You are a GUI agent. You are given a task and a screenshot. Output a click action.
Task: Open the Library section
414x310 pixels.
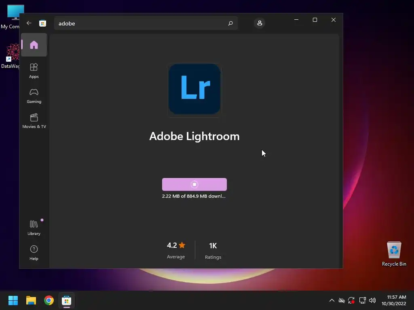click(x=34, y=228)
